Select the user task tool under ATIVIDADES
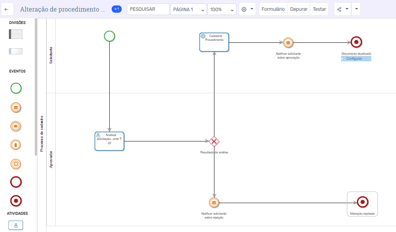The image size is (396, 232). point(15,225)
